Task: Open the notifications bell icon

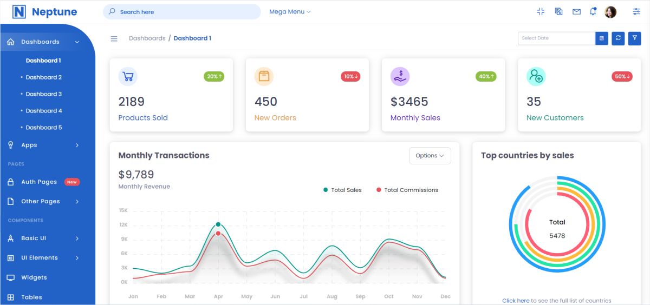Action: point(593,12)
